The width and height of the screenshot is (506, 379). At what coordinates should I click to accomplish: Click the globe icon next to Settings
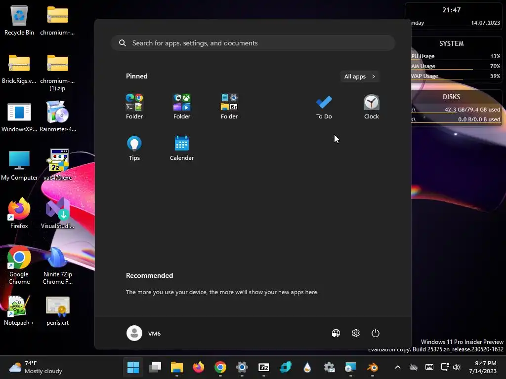coord(336,333)
